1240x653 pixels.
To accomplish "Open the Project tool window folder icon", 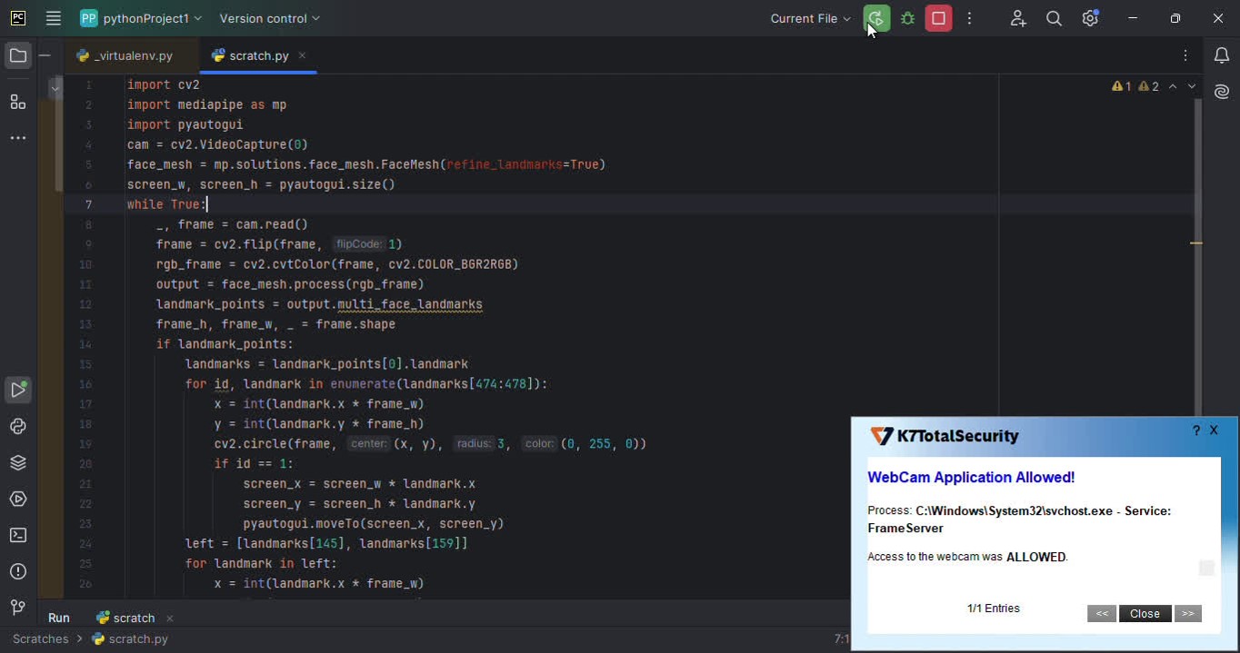I will 18,56.
